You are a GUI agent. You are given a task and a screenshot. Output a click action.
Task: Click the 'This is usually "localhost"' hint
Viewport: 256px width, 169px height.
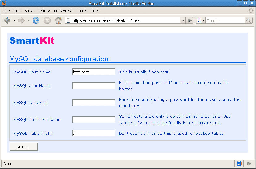point(145,72)
